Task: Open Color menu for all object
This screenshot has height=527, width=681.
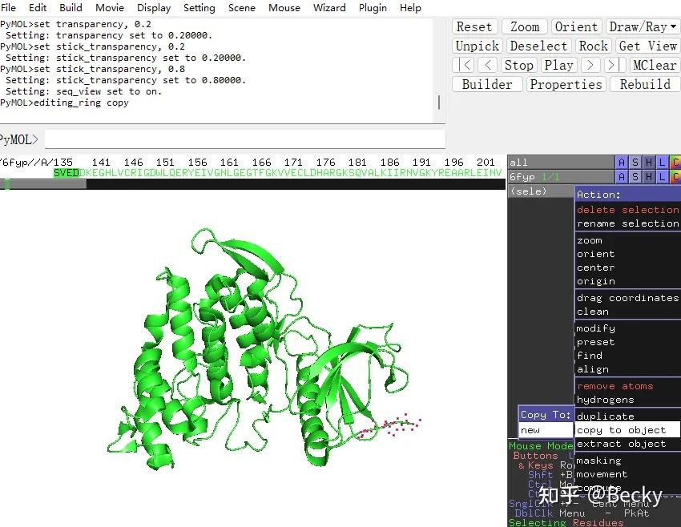Action: 675,163
